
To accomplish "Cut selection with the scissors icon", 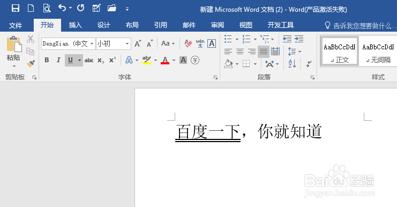I will coord(31,39).
